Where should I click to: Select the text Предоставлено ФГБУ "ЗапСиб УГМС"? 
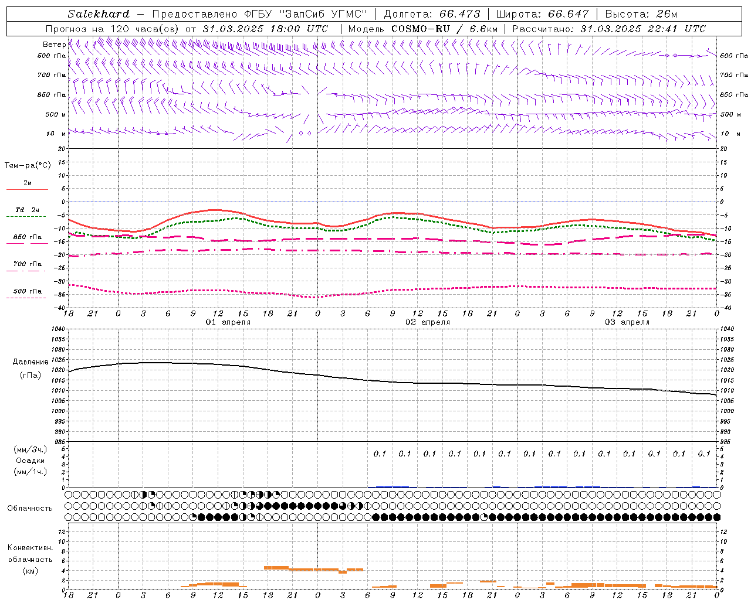click(x=259, y=14)
